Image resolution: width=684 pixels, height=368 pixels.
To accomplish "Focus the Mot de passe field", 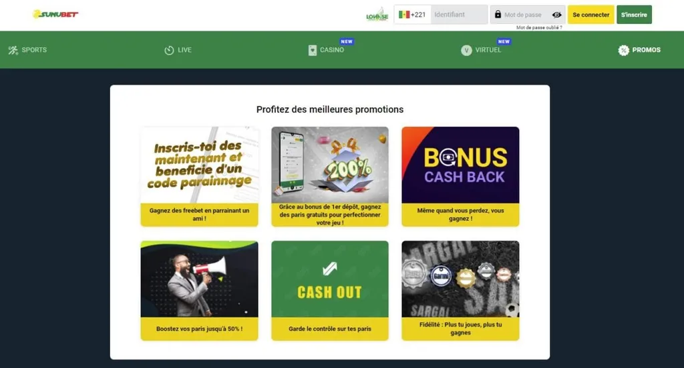I will [x=526, y=15].
